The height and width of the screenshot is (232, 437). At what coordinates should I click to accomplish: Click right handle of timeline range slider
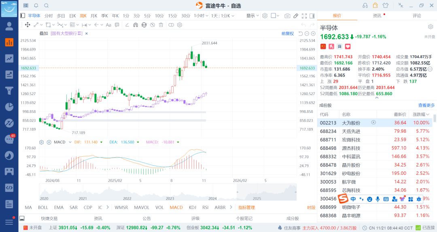pyautogui.click(x=295, y=192)
